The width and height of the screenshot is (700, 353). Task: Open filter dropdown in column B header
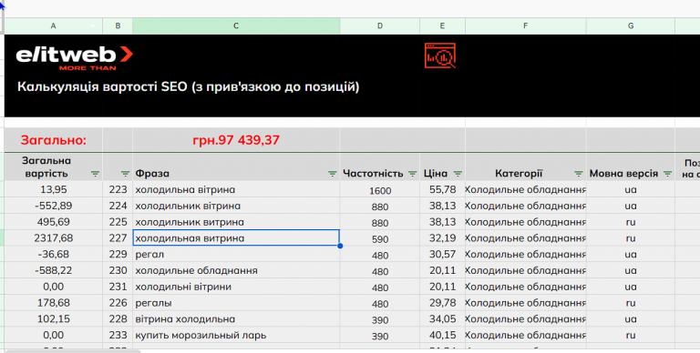click(125, 174)
